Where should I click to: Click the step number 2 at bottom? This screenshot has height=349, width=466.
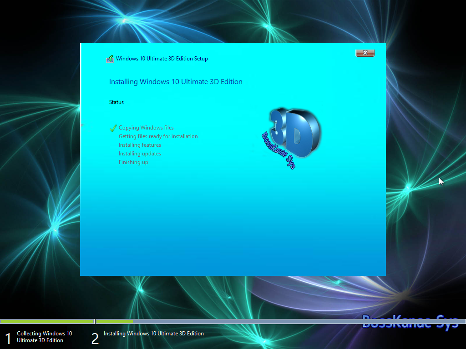(95, 339)
